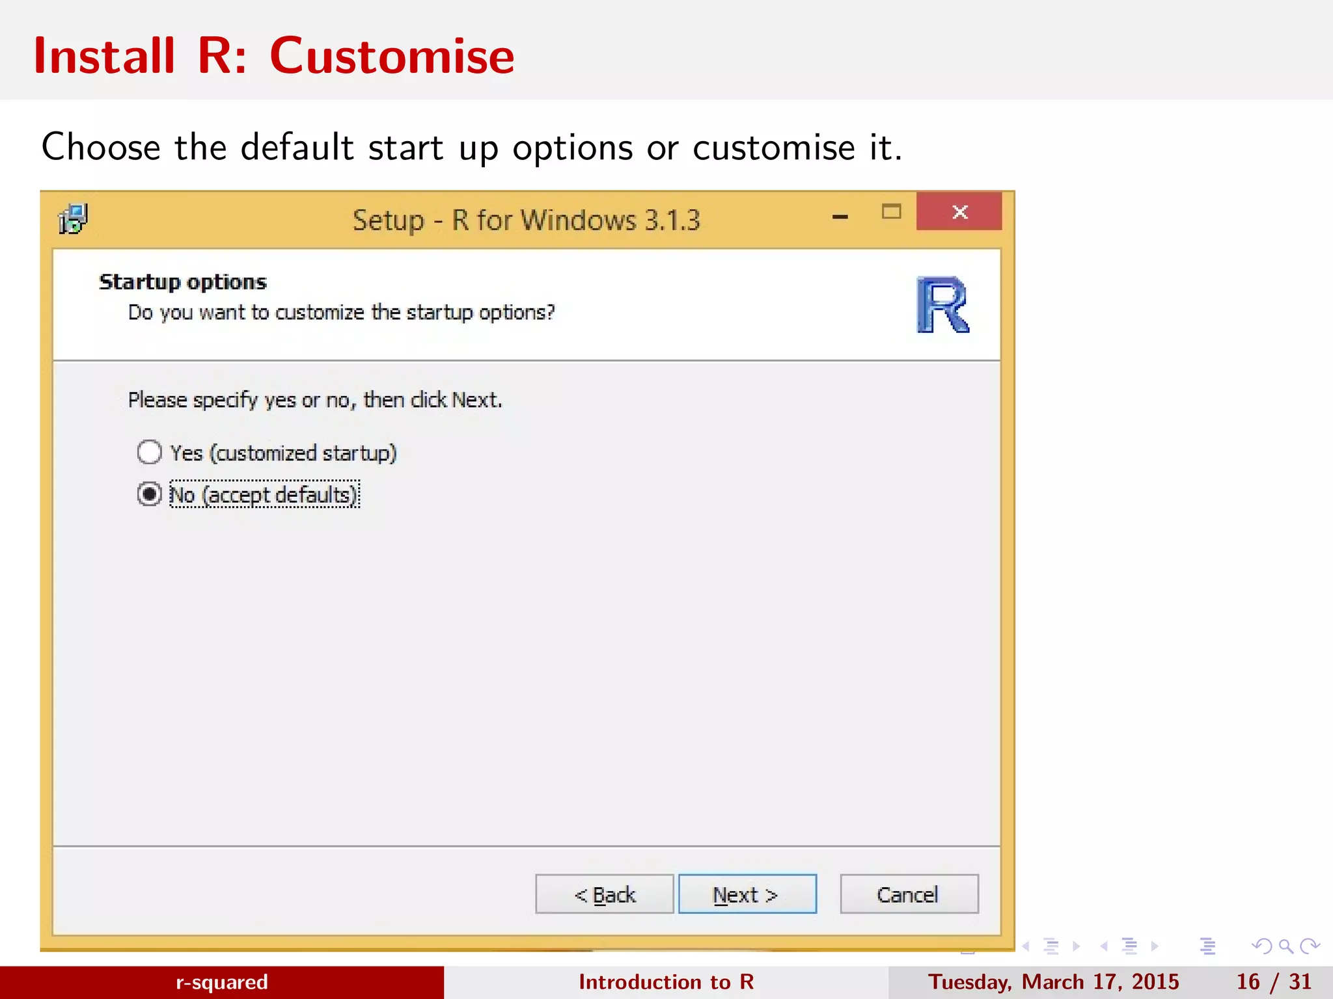Viewport: 1333px width, 999px height.
Task: Click the slide search magnifier icon
Action: point(1285,946)
